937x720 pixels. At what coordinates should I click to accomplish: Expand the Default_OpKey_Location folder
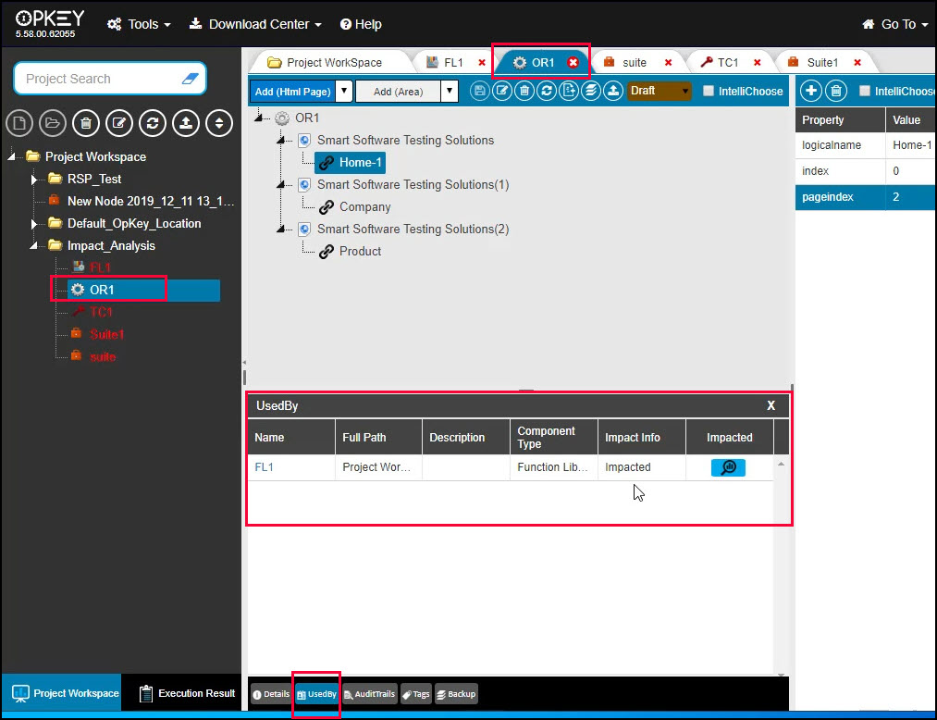34,224
